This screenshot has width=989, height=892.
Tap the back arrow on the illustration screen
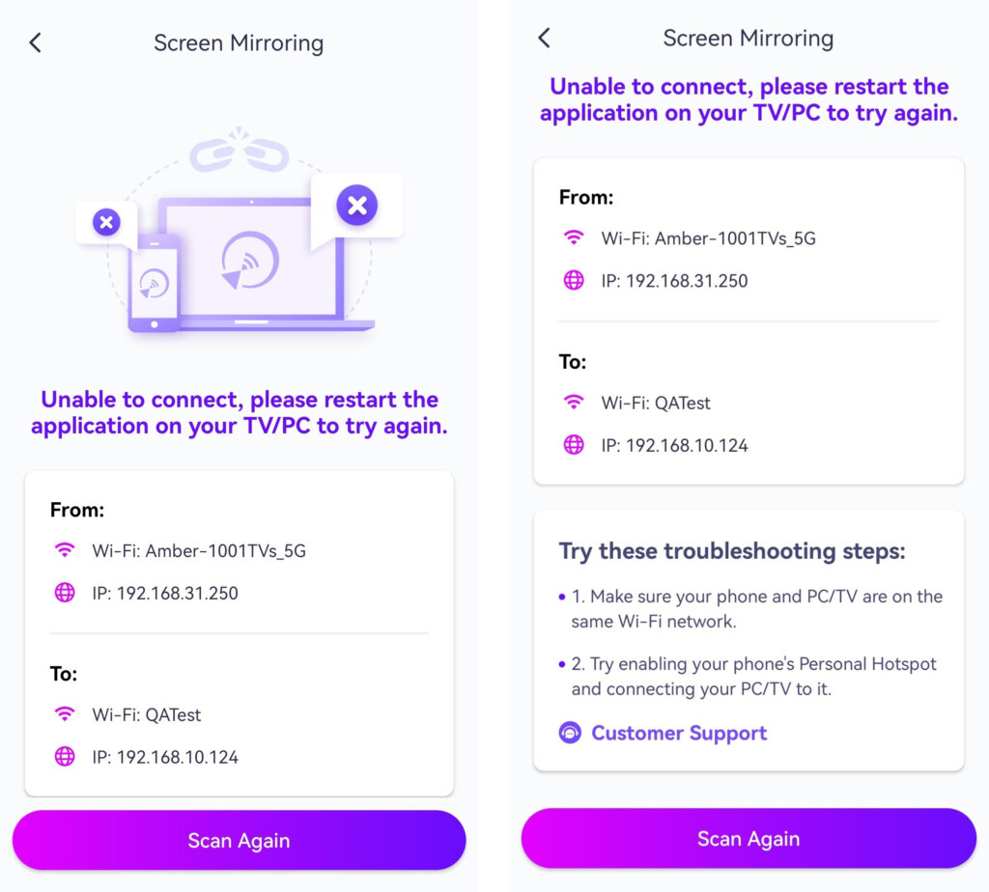[36, 42]
